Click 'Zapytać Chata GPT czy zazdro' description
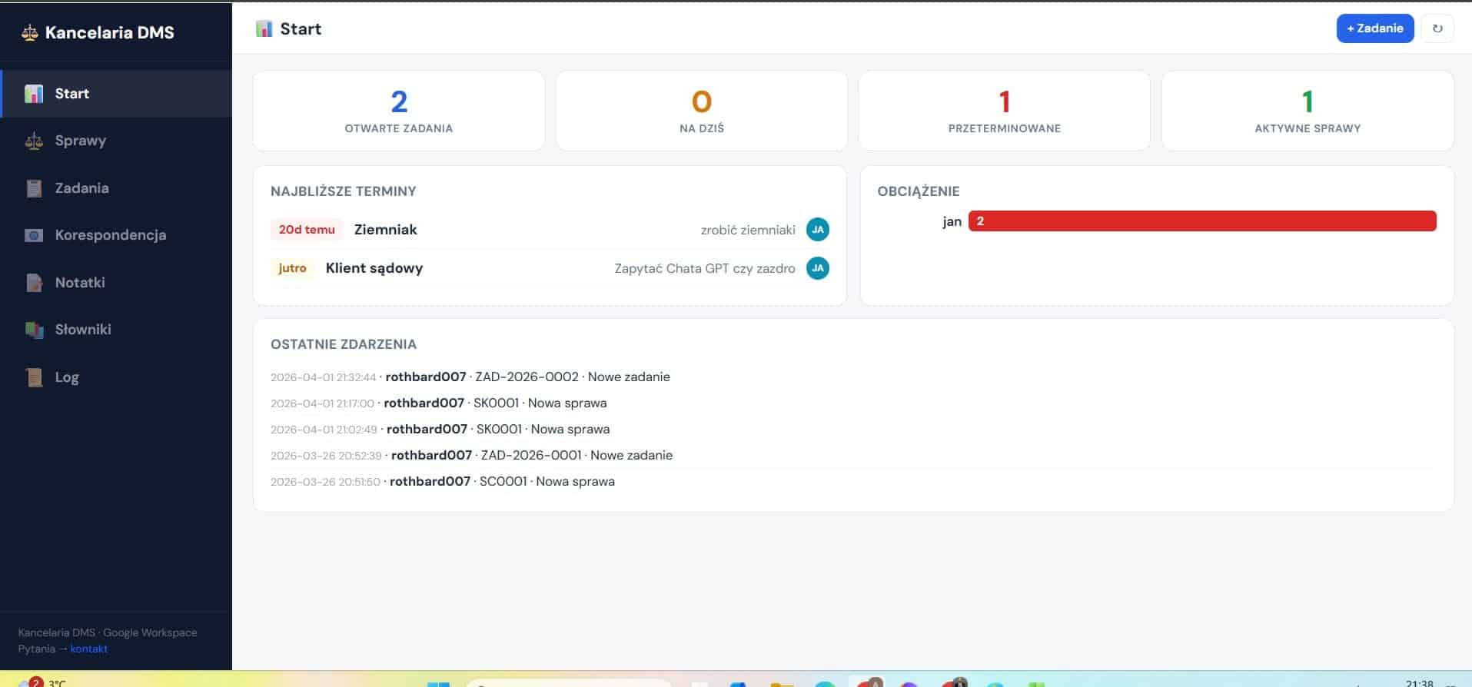 705,268
